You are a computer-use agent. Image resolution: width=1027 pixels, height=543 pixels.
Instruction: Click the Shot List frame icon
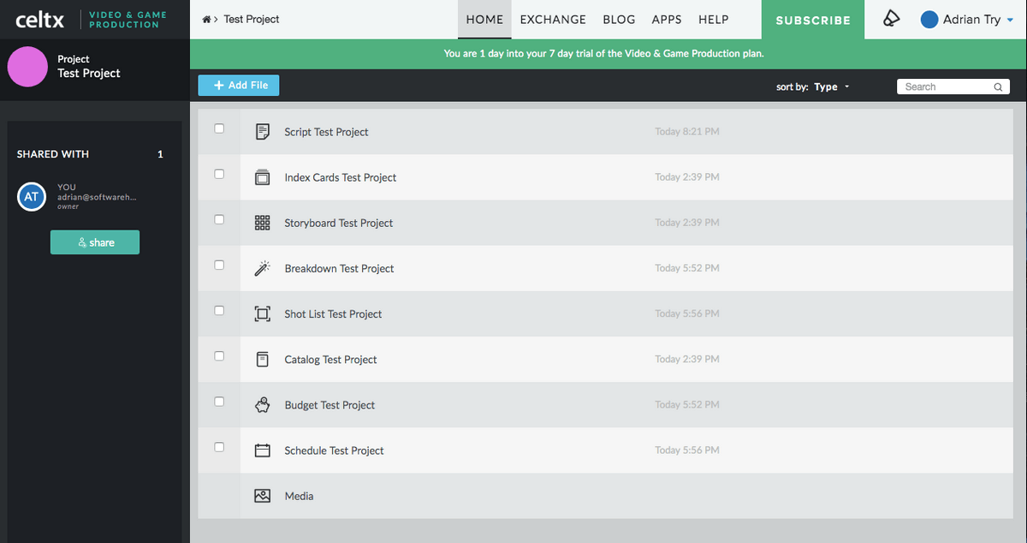pos(263,313)
